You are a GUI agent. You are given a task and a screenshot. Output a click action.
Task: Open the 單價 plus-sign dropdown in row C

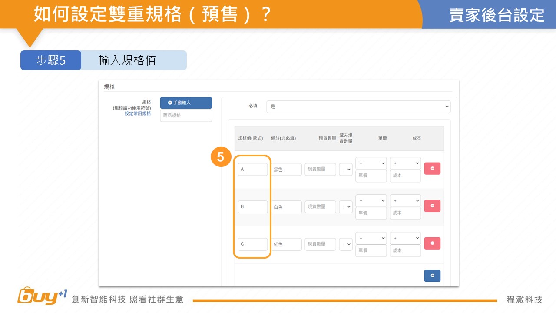click(371, 238)
